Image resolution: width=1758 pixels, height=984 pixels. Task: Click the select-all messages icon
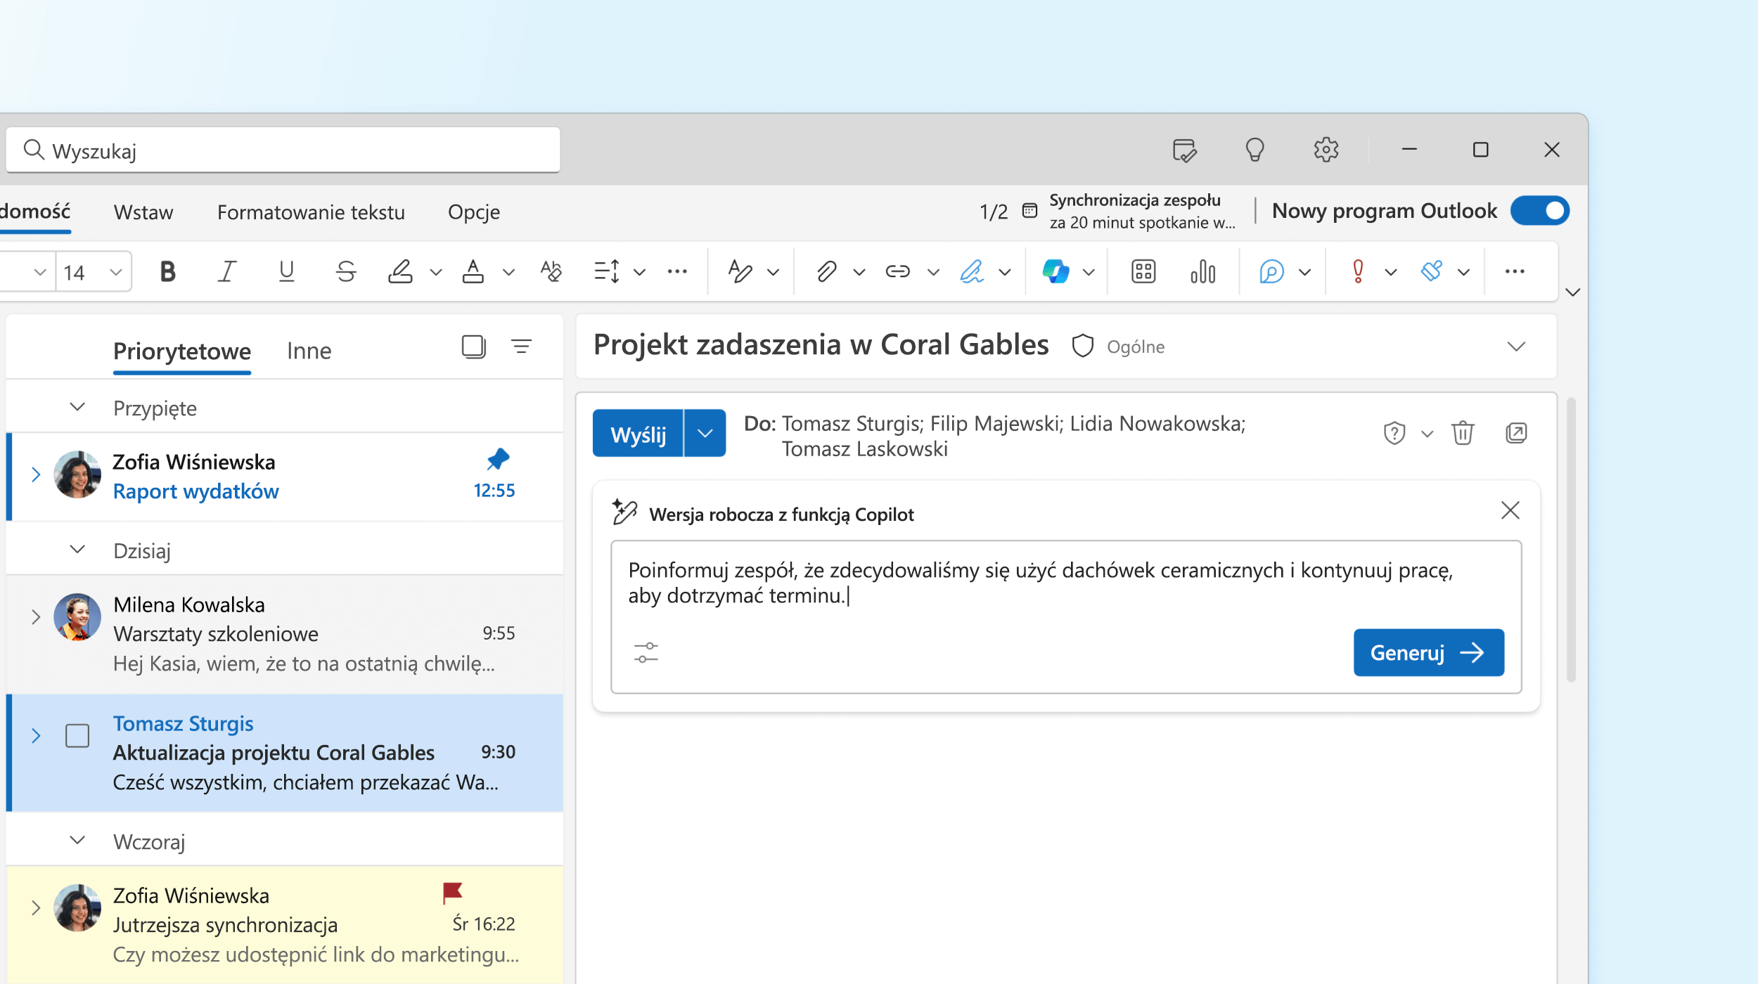coord(474,347)
